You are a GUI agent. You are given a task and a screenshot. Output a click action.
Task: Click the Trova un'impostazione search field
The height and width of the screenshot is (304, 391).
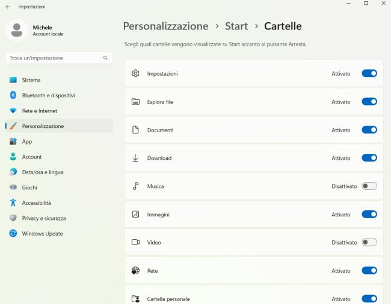point(54,58)
